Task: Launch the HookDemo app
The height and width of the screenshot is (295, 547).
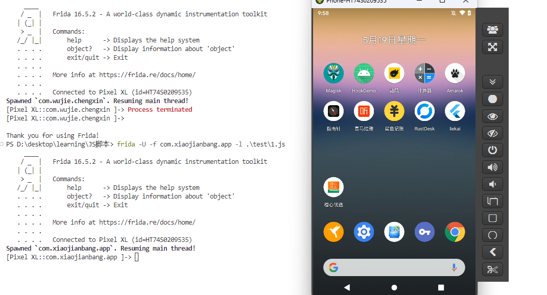Action: pyautogui.click(x=364, y=73)
